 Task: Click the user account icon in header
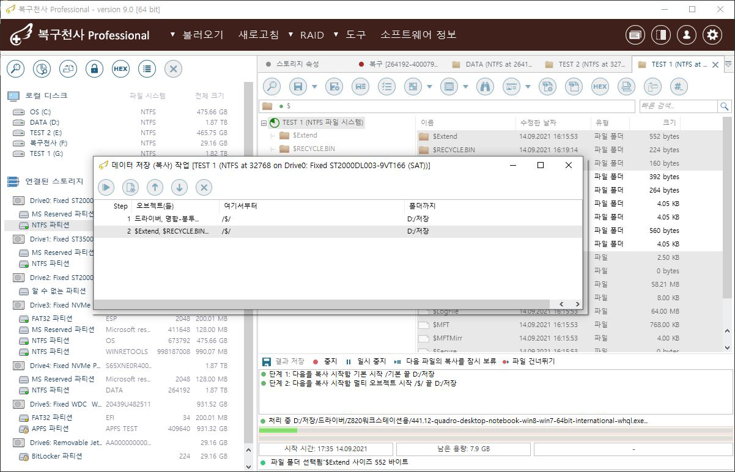coord(686,35)
